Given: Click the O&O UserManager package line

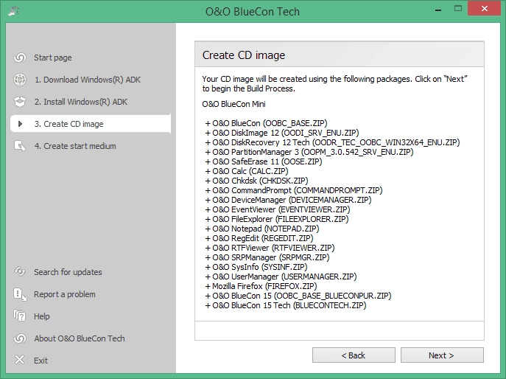Looking at the screenshot, I should coord(281,277).
